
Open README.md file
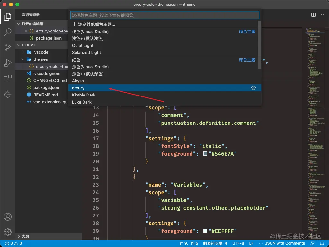tap(46, 95)
